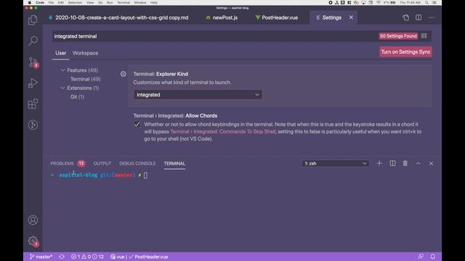
Task: Split the editor right
Action: [418, 17]
